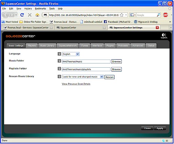Open the Edit menu
This screenshot has height=144, width=174.
[11, 9]
